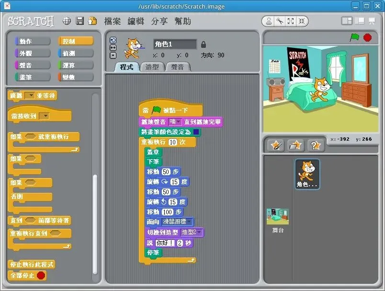Open message dropdown in 當接收到 block
Screen dimensions: 385x291
click(x=44, y=116)
